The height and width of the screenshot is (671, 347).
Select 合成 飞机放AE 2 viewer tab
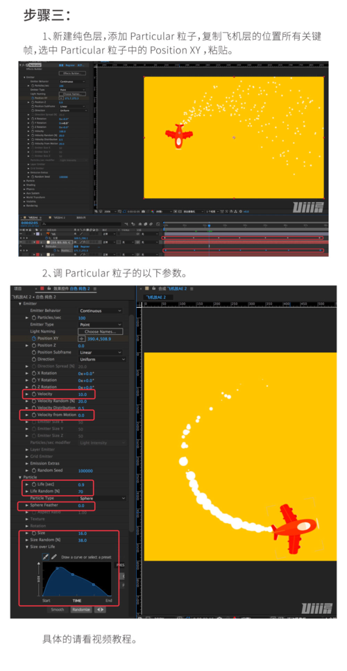click(x=172, y=289)
